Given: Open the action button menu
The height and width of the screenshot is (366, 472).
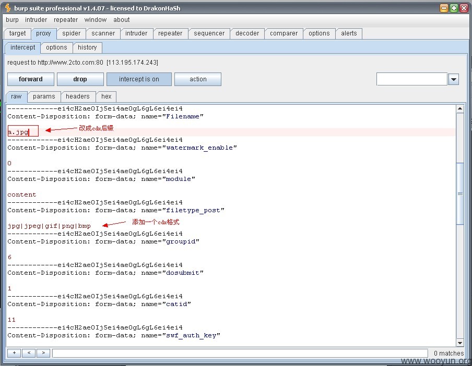Looking at the screenshot, I should pyautogui.click(x=198, y=79).
